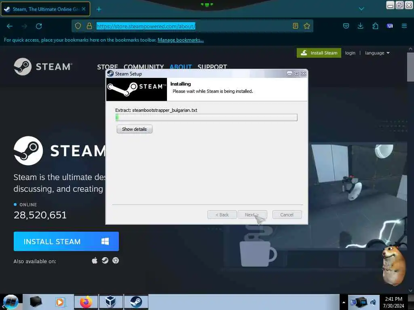
Task: Open Pocket save icon in toolbar
Action: click(346, 26)
